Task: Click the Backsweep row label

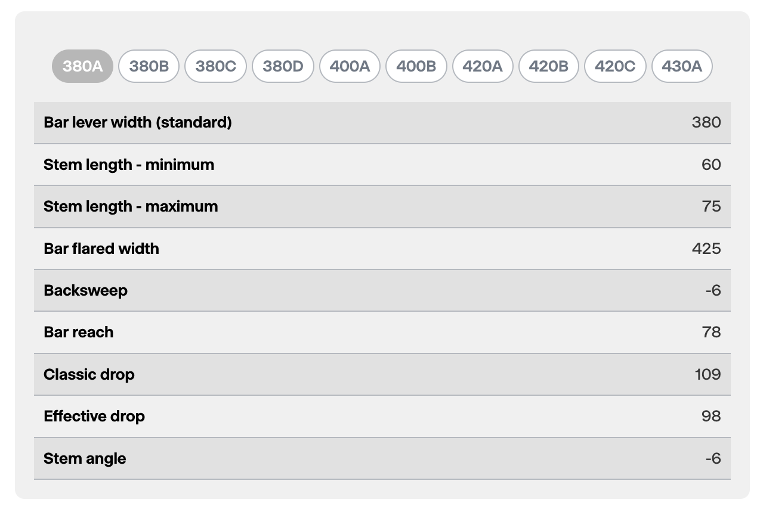Action: [85, 291]
